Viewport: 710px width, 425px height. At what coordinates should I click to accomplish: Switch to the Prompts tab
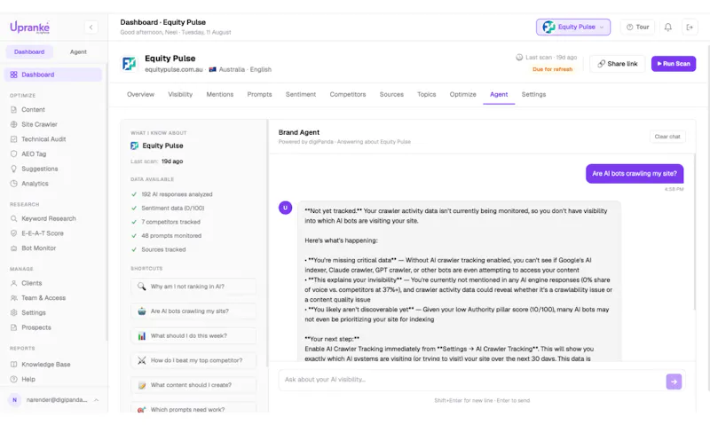(259, 95)
